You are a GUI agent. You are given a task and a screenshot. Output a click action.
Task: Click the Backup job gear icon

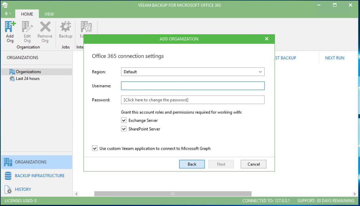click(66, 27)
